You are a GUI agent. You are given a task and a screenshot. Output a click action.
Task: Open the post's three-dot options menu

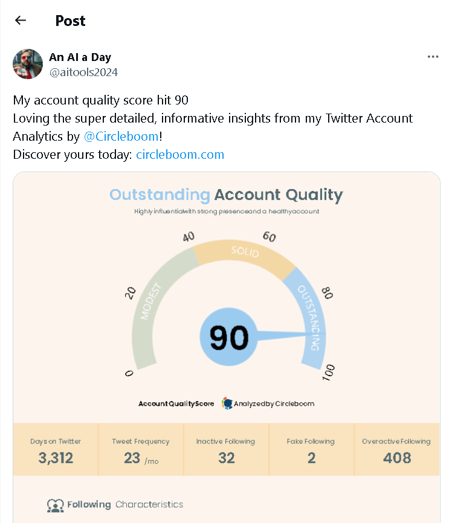click(x=433, y=56)
